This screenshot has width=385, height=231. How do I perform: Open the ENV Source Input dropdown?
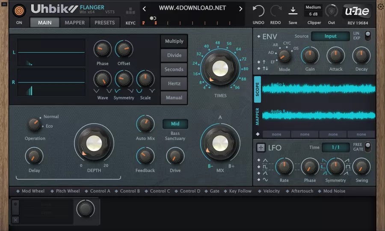click(x=330, y=36)
